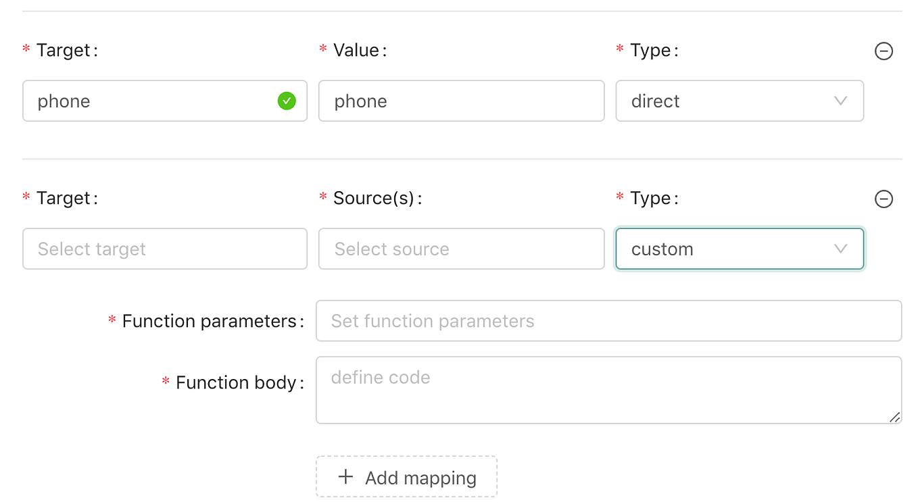Viewport: 918px width, 504px height.
Task: Click the chevron on the direct Type selector
Action: [840, 101]
